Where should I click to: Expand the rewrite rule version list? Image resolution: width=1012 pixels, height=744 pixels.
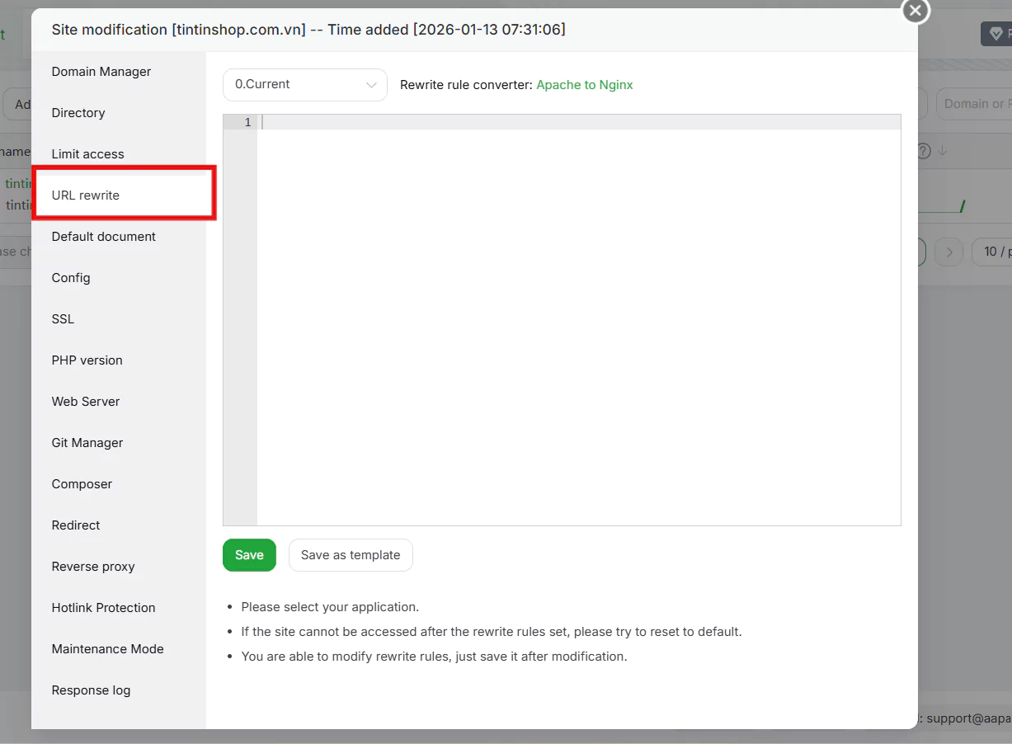[371, 84]
